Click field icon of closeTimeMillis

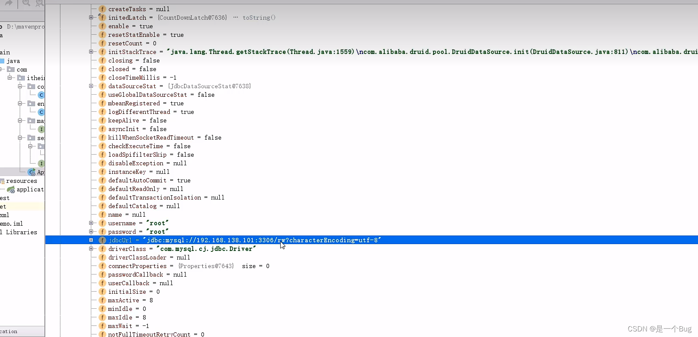pos(102,78)
